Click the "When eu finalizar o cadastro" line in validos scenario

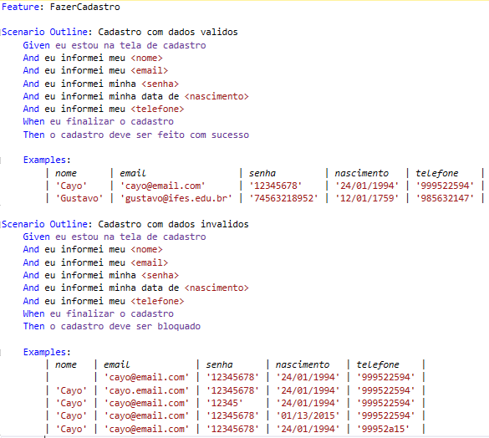pos(99,122)
